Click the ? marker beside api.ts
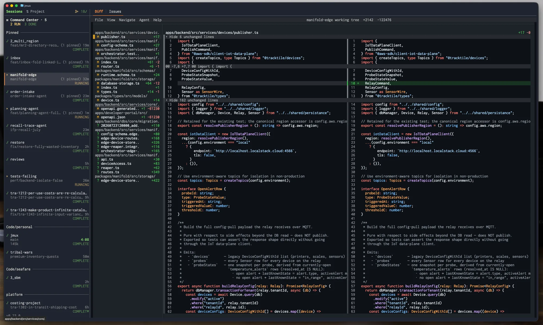The width and height of the screenshot is (543, 325). pyautogui.click(x=98, y=159)
